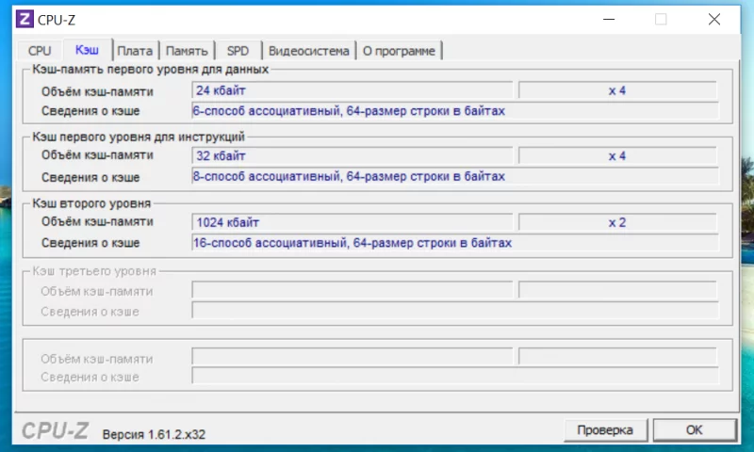Open the Плата tab
Screen dimensions: 754x452
tap(135, 51)
